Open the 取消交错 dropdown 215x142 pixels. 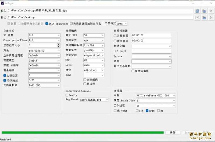152,46
